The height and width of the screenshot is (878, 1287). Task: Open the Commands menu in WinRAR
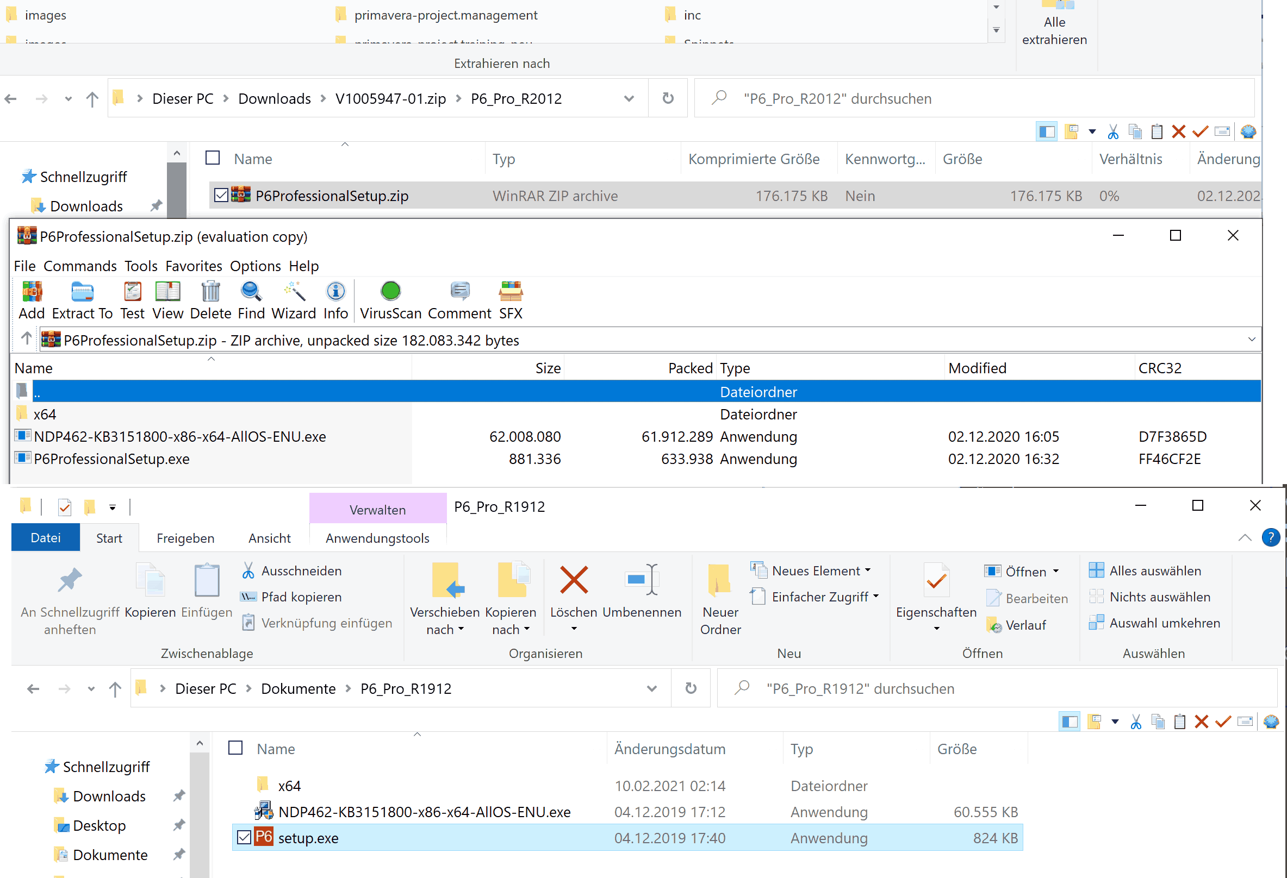80,266
